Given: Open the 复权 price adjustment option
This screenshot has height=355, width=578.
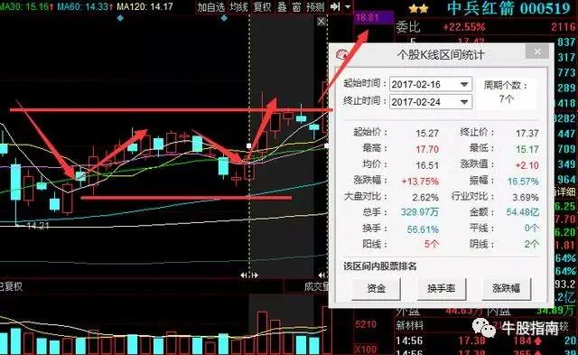Looking at the screenshot, I should [262, 6].
